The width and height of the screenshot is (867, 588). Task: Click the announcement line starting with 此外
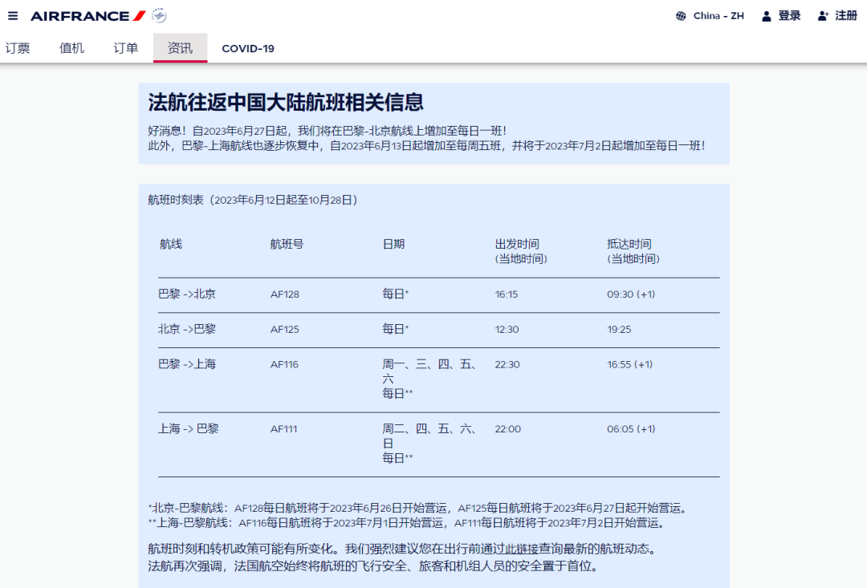426,146
